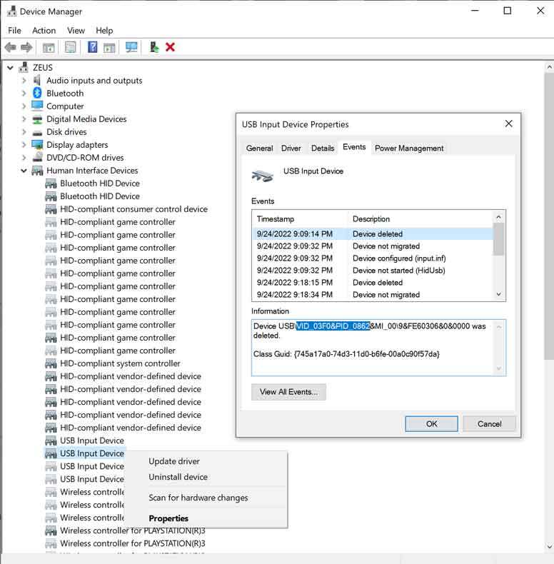This screenshot has width=554, height=564.
Task: Expand the Display adapters category
Action: [24, 145]
